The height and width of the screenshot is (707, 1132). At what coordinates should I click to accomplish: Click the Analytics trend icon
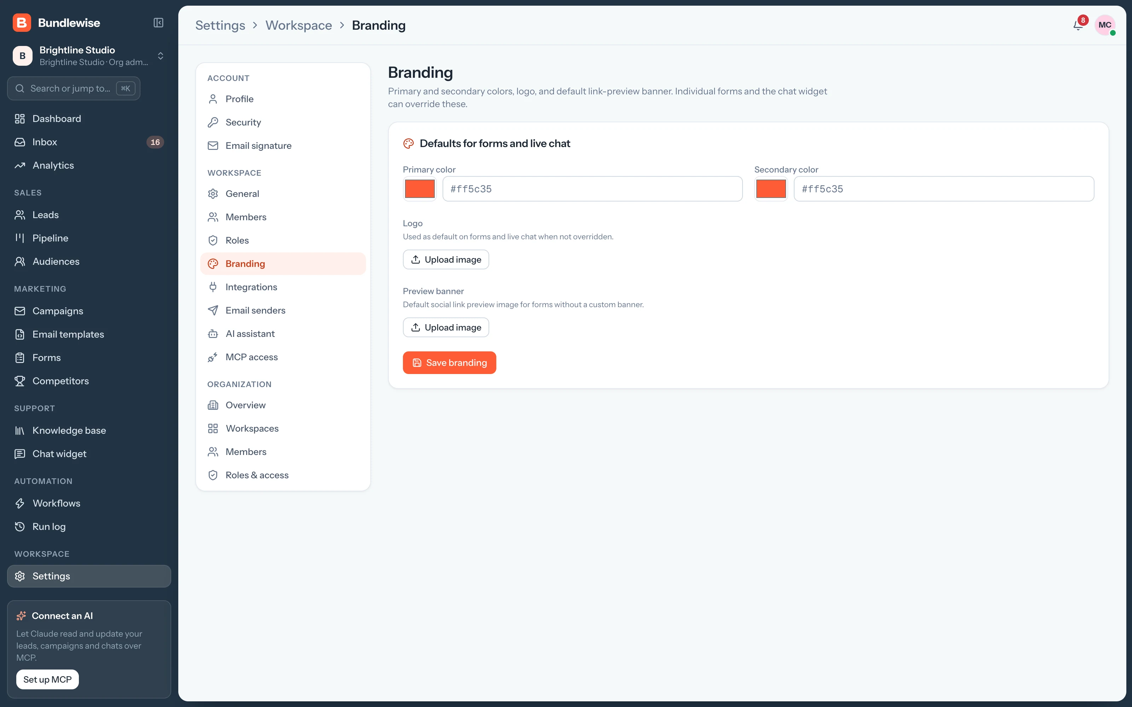(x=20, y=165)
